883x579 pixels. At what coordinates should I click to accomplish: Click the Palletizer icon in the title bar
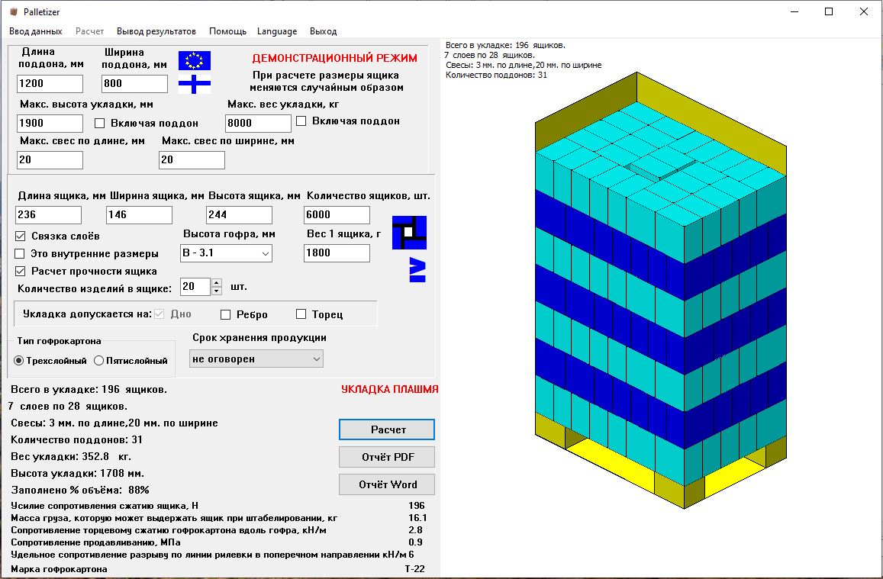12,11
